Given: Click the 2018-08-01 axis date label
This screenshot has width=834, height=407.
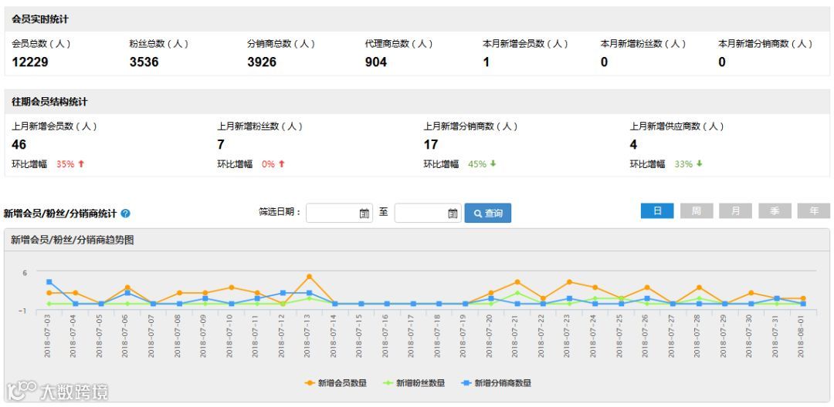Looking at the screenshot, I should tap(802, 335).
